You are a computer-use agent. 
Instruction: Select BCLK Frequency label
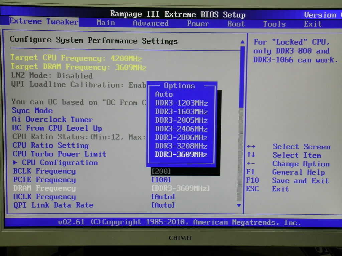(44, 171)
